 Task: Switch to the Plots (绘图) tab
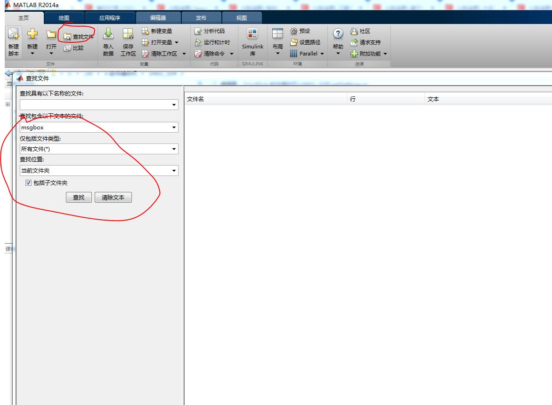[64, 17]
